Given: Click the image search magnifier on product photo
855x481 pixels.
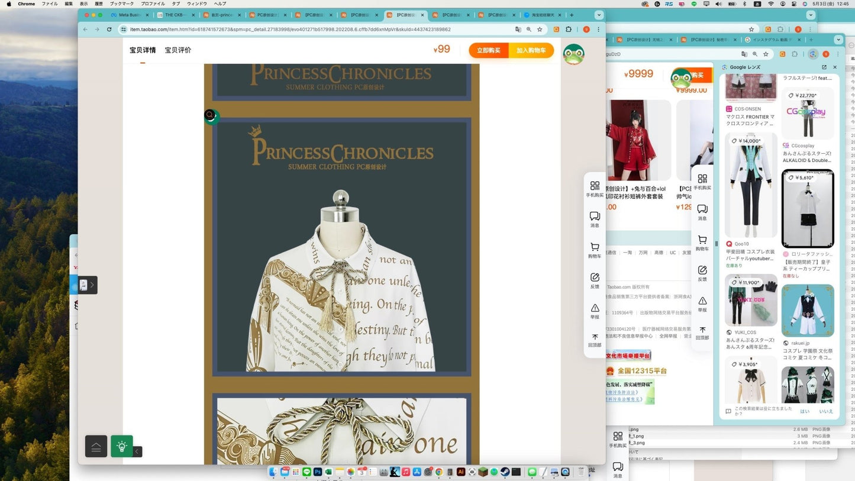Looking at the screenshot, I should (x=209, y=115).
